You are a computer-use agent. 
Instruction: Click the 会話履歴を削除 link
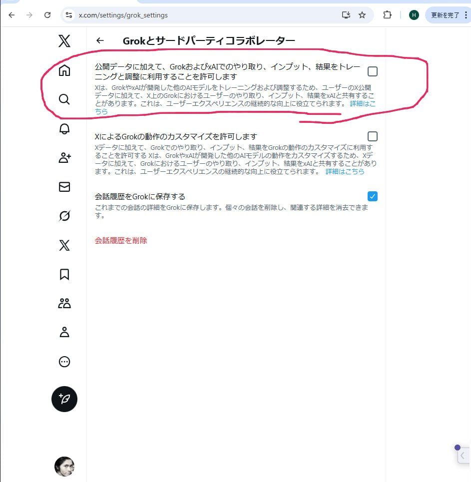click(120, 240)
